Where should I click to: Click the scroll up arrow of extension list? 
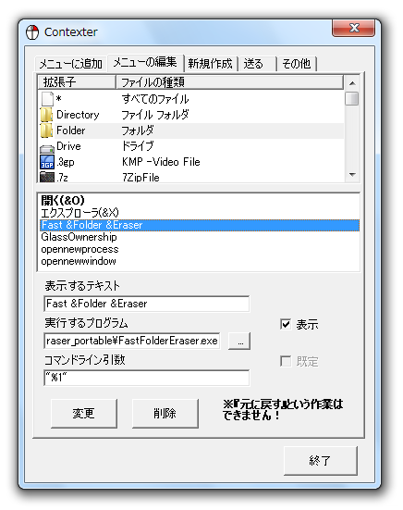coord(352,83)
